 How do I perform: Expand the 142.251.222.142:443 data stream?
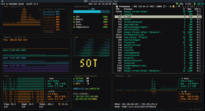coord(86,96)
